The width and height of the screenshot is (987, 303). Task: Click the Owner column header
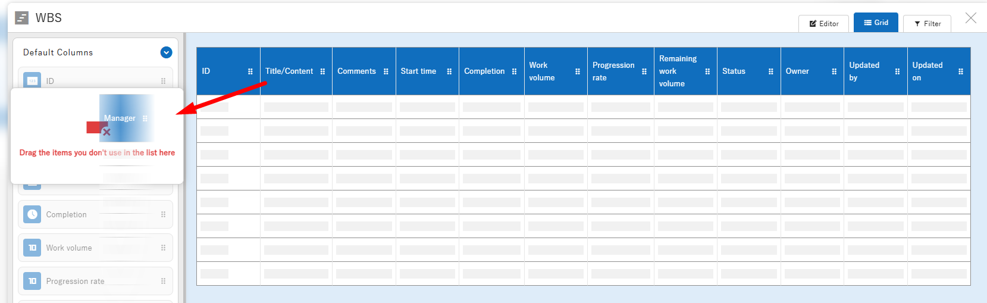pyautogui.click(x=812, y=71)
